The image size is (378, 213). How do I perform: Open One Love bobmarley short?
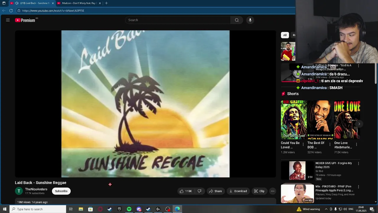coord(347,120)
